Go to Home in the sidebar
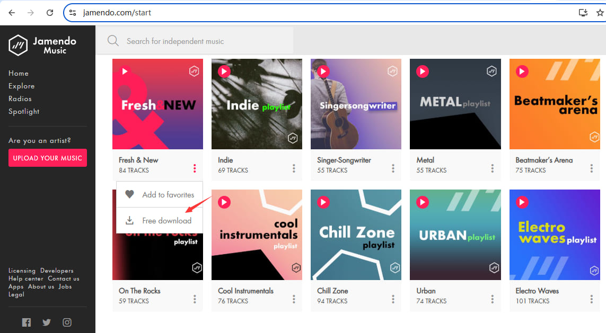 tap(19, 73)
